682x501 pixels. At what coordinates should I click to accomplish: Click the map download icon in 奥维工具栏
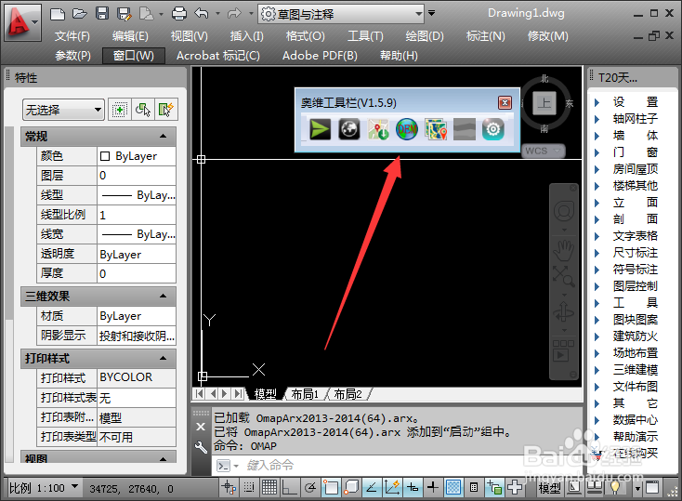[377, 130]
